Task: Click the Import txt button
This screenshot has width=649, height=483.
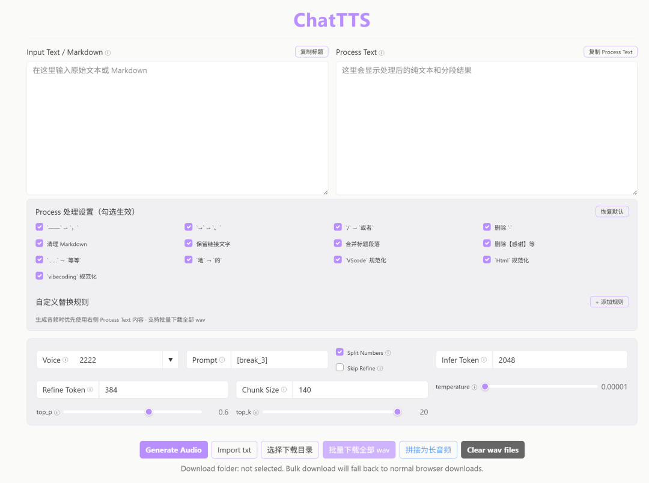Action: [x=234, y=450]
